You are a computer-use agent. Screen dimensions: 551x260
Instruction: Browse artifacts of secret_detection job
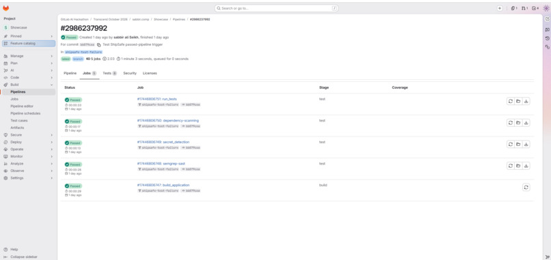pos(518,144)
